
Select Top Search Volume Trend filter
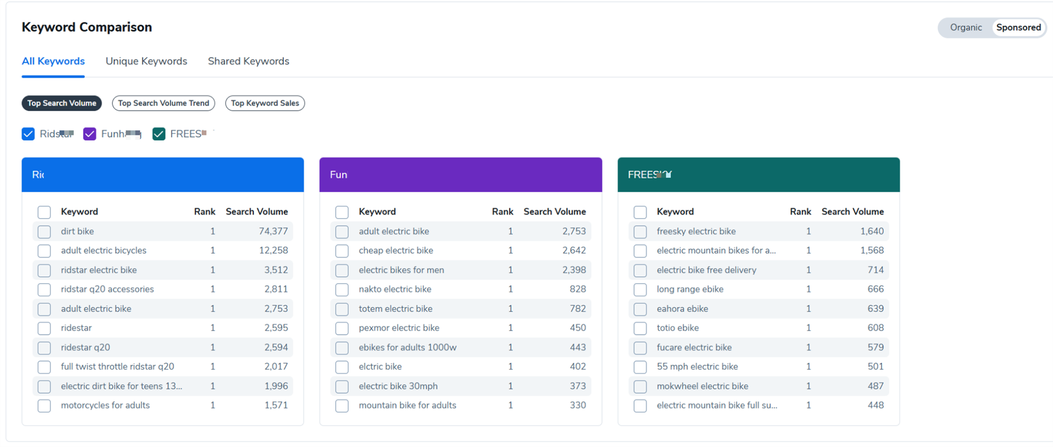pos(164,103)
